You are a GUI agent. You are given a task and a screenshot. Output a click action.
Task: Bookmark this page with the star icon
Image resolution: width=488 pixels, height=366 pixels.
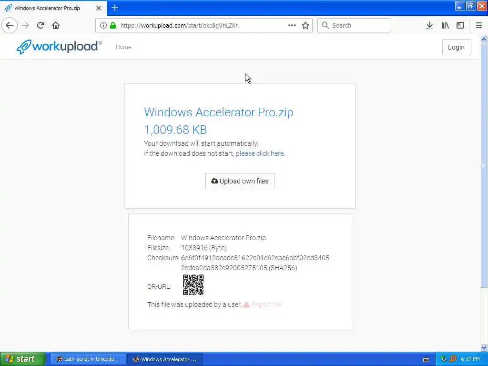305,25
